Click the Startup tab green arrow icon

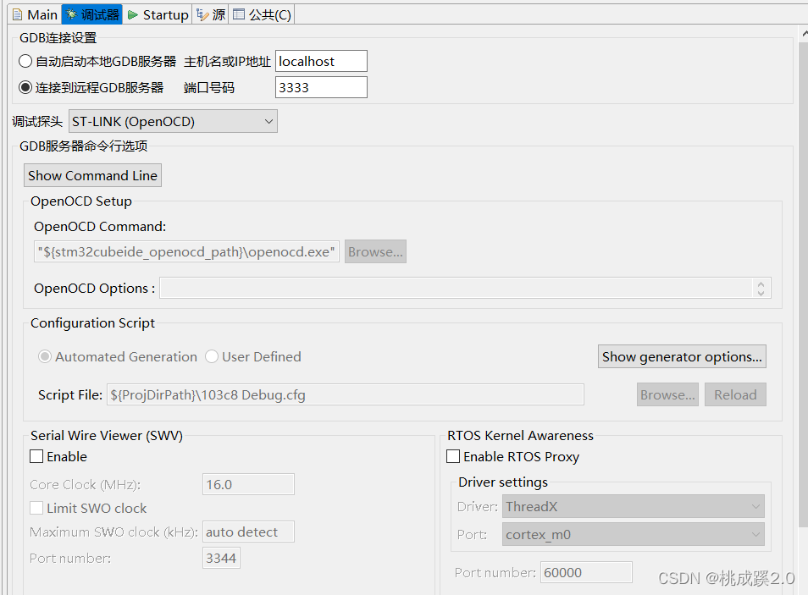(133, 15)
